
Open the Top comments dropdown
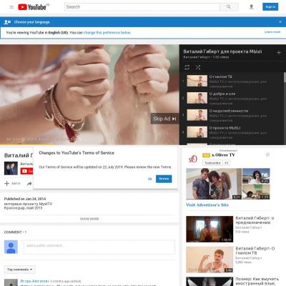(20, 270)
